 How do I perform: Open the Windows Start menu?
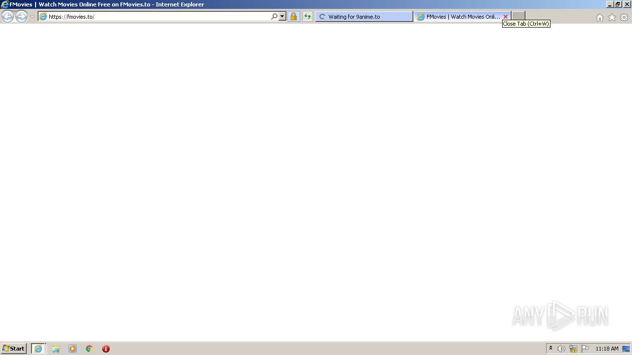tap(14, 348)
